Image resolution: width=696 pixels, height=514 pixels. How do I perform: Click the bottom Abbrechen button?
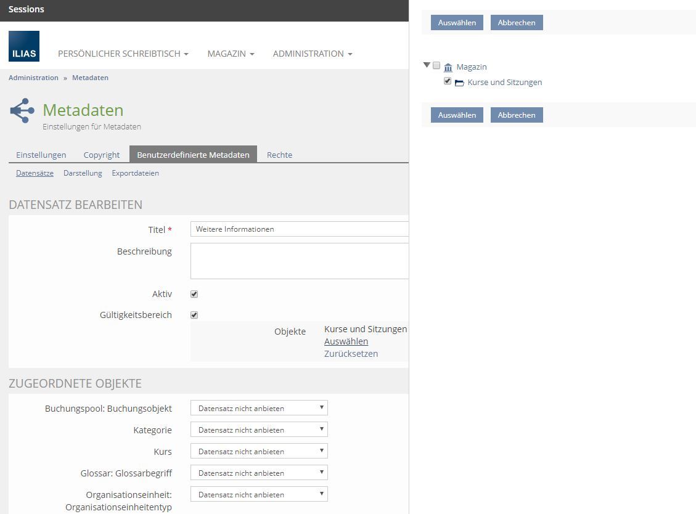pyautogui.click(x=516, y=115)
